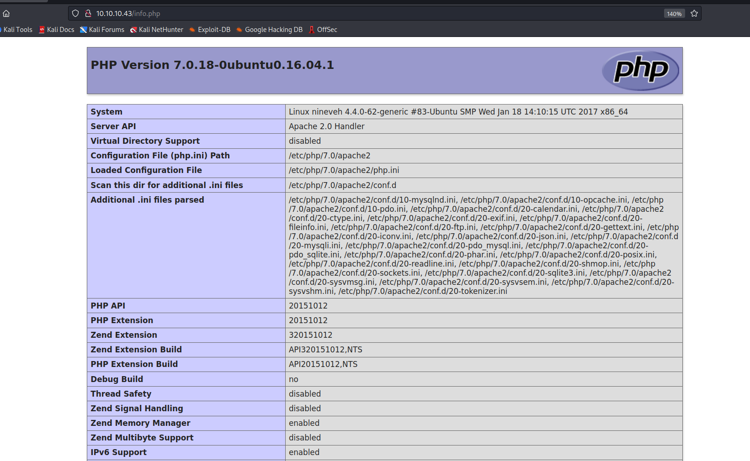
Task: Select the API320151012,NTS value
Action: point(325,350)
